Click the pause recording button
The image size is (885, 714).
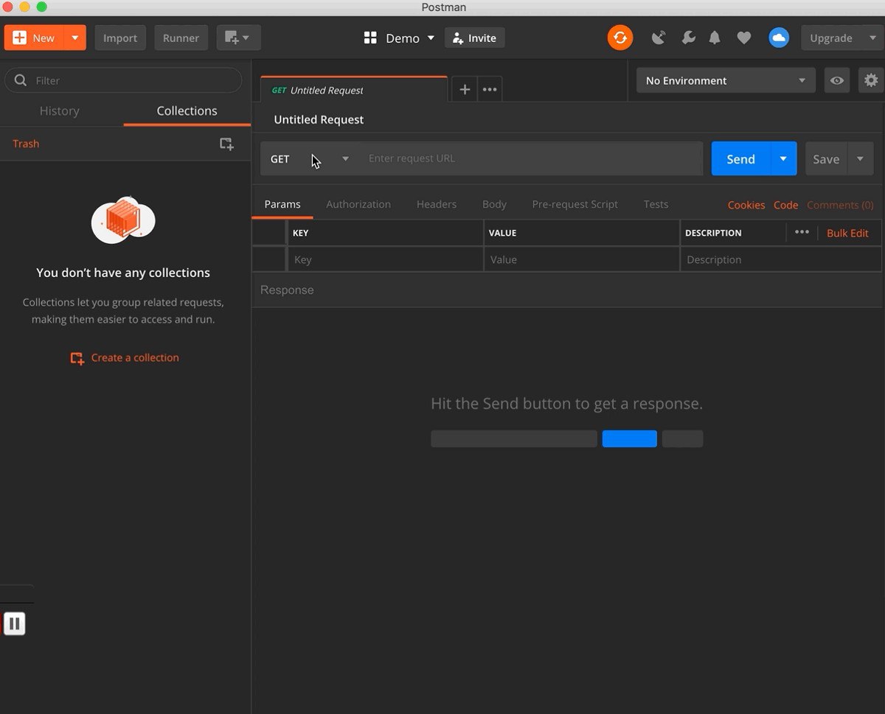coord(15,623)
